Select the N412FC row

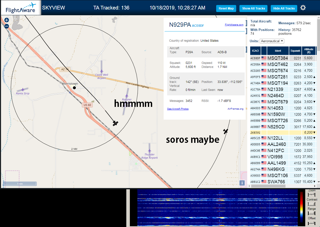click(x=283, y=151)
